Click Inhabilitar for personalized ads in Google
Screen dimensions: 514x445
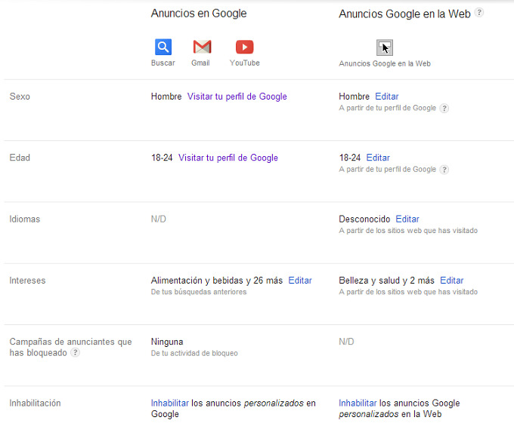pyautogui.click(x=169, y=403)
